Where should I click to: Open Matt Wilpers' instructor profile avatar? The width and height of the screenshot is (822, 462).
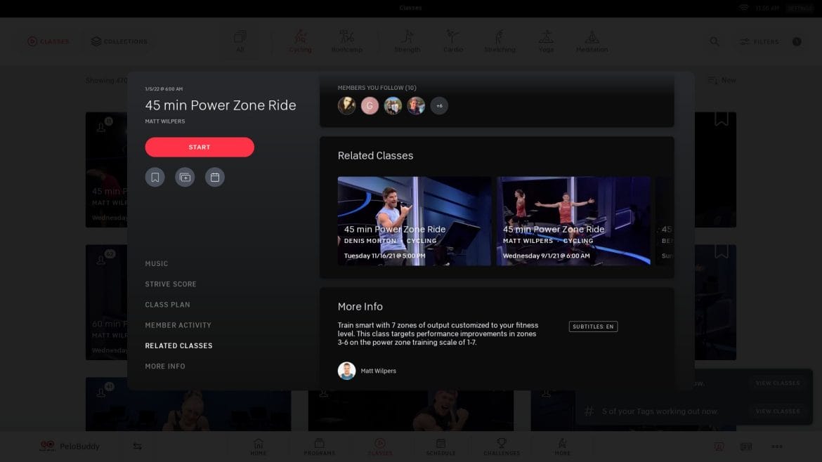coord(346,371)
